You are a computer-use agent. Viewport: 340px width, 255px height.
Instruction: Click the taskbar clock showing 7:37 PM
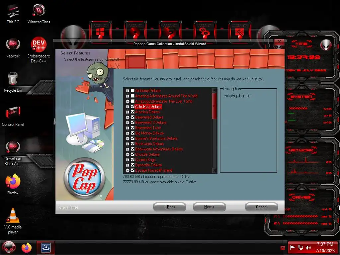point(325,247)
